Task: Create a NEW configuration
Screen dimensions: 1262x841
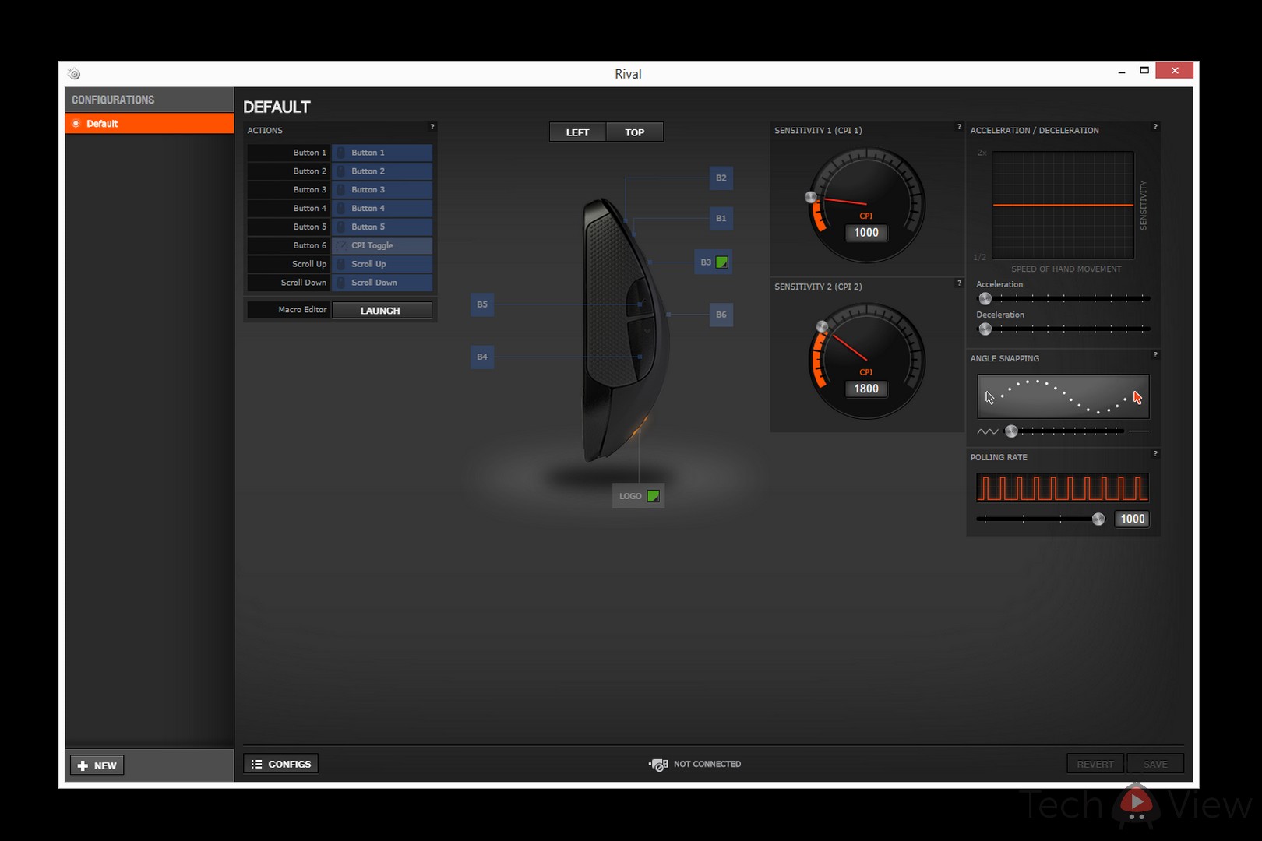Action: pos(97,765)
